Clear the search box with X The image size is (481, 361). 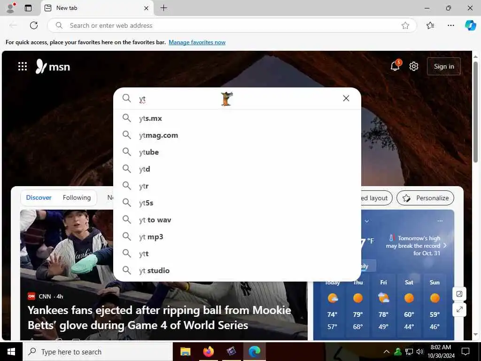click(x=346, y=98)
